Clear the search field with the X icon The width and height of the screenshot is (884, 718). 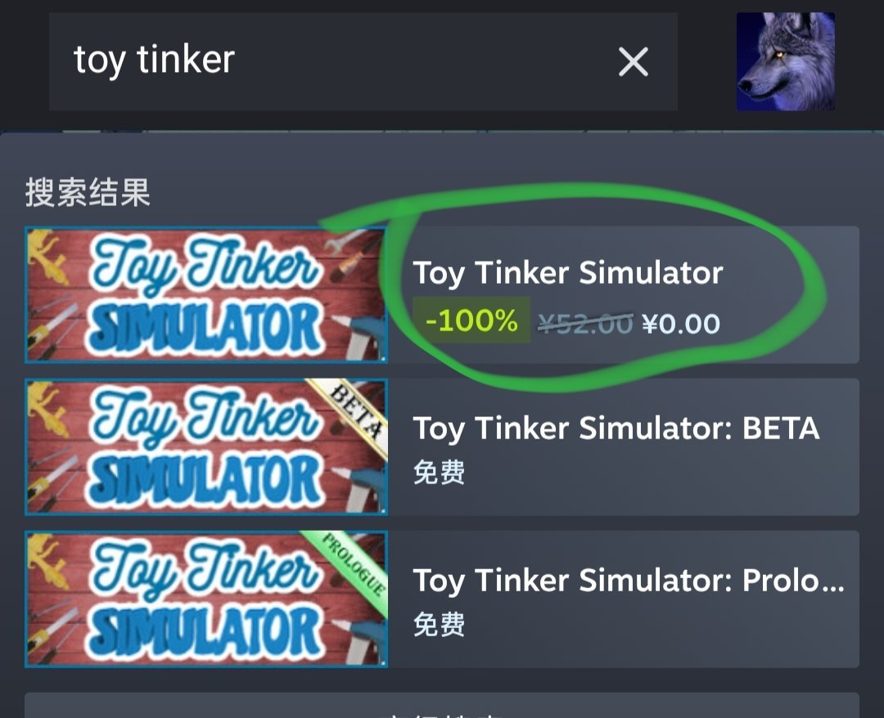(633, 61)
